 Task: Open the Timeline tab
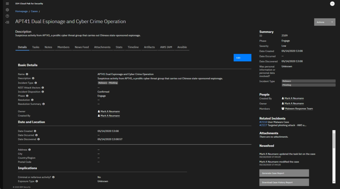point(133,47)
